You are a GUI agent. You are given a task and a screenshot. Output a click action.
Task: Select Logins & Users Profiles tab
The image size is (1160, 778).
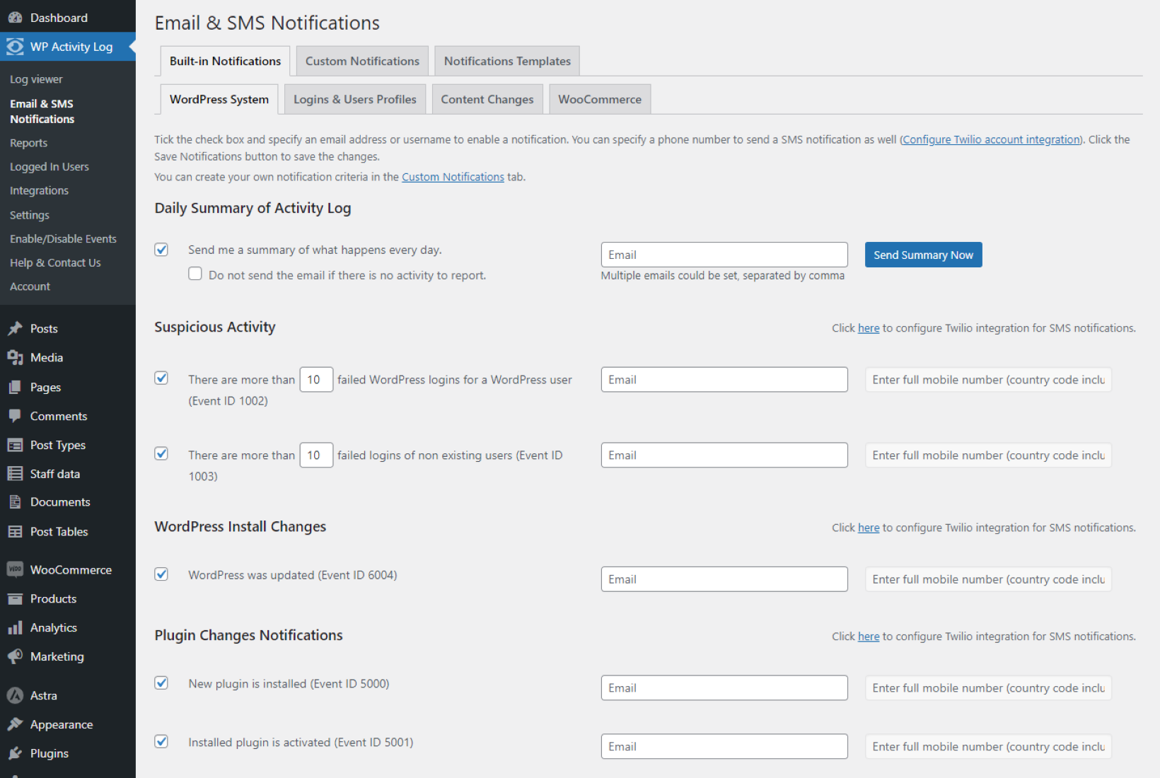tap(355, 100)
